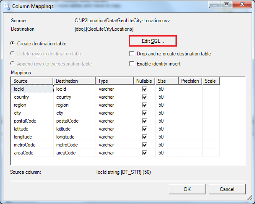Toggle Nullable checkbox for city row

coord(145,113)
